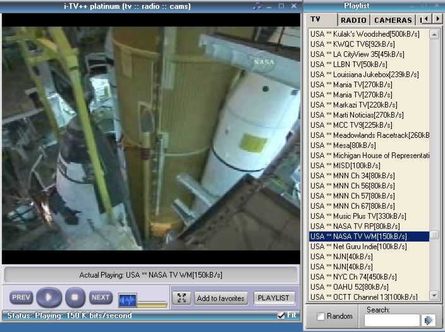Click the playlist scrollbar down arrow
This screenshot has width=445, height=332.
(x=434, y=295)
